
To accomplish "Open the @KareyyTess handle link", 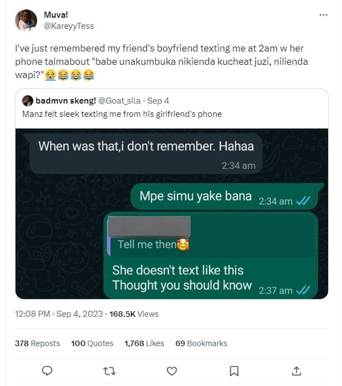I will click(x=69, y=25).
